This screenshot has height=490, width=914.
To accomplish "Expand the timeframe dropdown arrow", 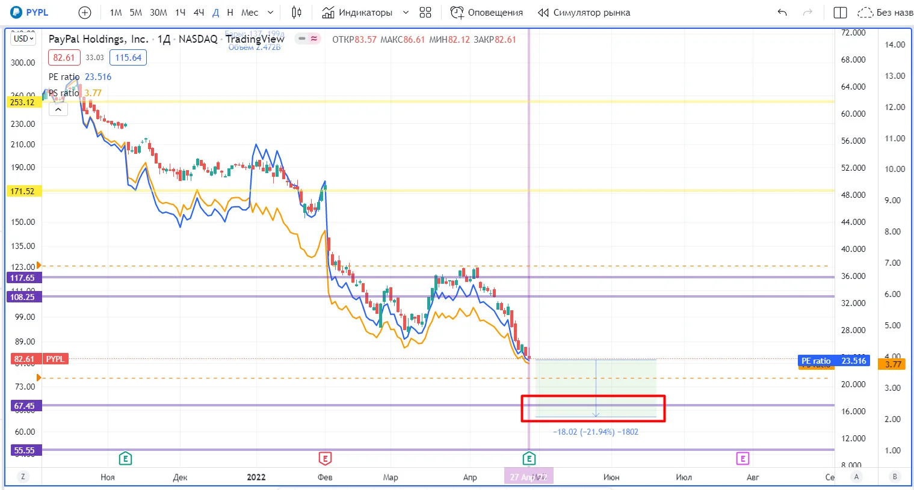I will tap(270, 12).
